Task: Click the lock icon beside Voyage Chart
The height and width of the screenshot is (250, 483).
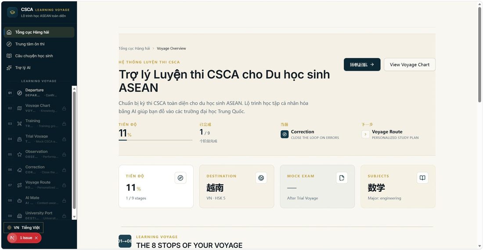Action: pyautogui.click(x=64, y=109)
